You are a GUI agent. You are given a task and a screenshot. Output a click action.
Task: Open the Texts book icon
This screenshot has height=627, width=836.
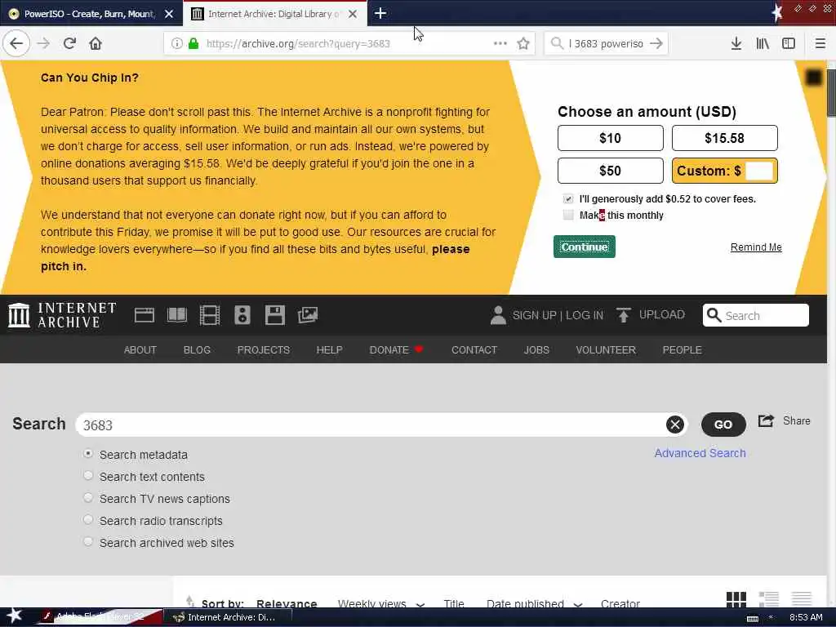point(177,315)
